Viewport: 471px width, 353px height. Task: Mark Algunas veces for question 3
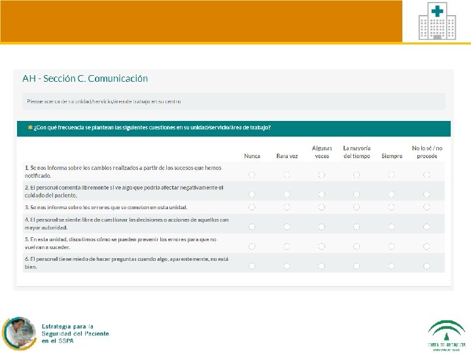321,207
